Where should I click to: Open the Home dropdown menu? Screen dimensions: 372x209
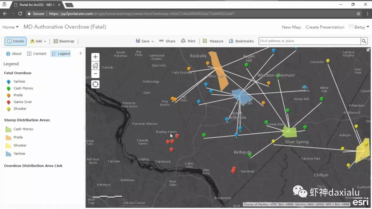tap(10, 27)
